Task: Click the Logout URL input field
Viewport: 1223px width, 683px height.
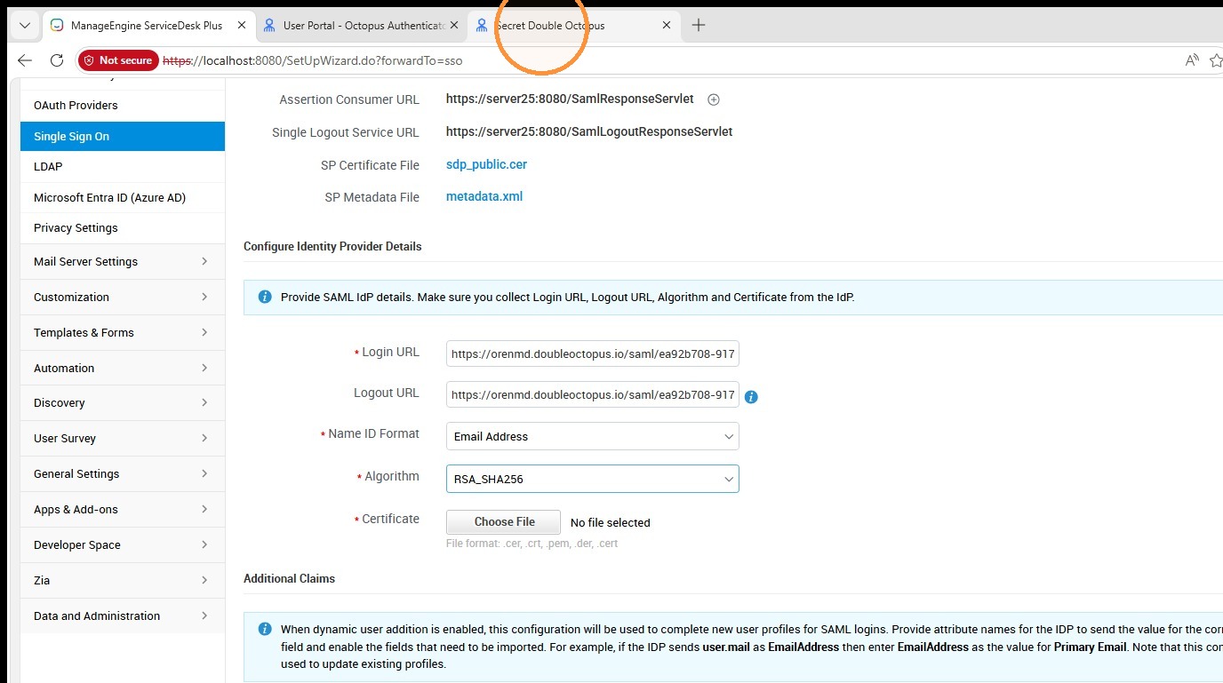Action: [593, 394]
